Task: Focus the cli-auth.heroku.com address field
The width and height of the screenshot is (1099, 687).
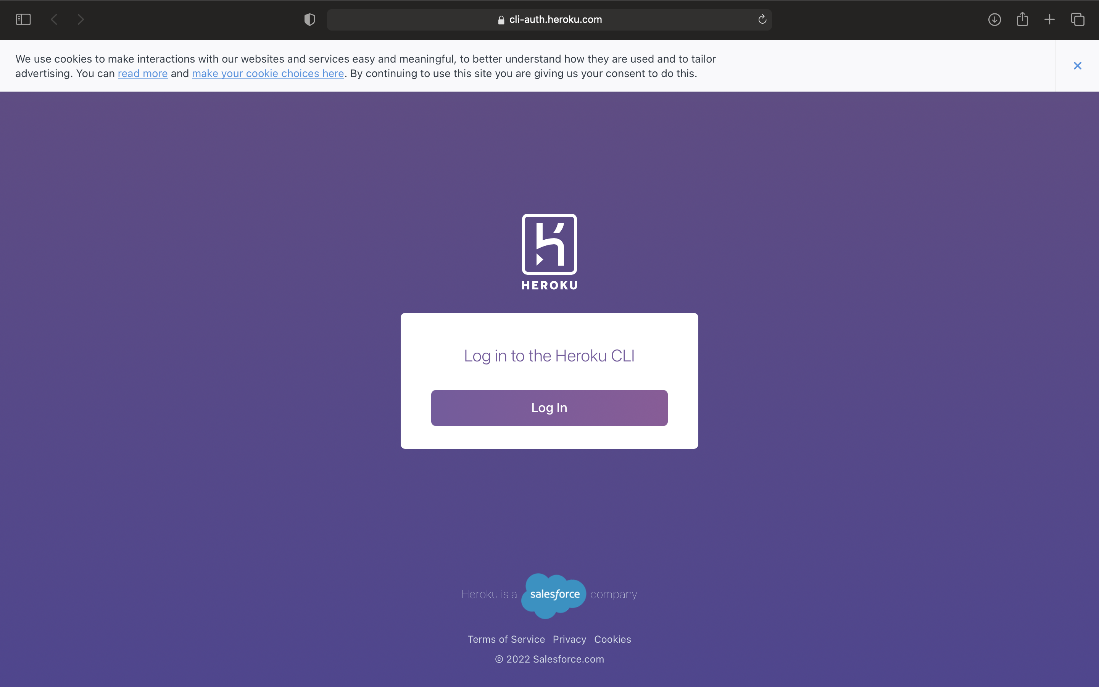Action: 549,19
